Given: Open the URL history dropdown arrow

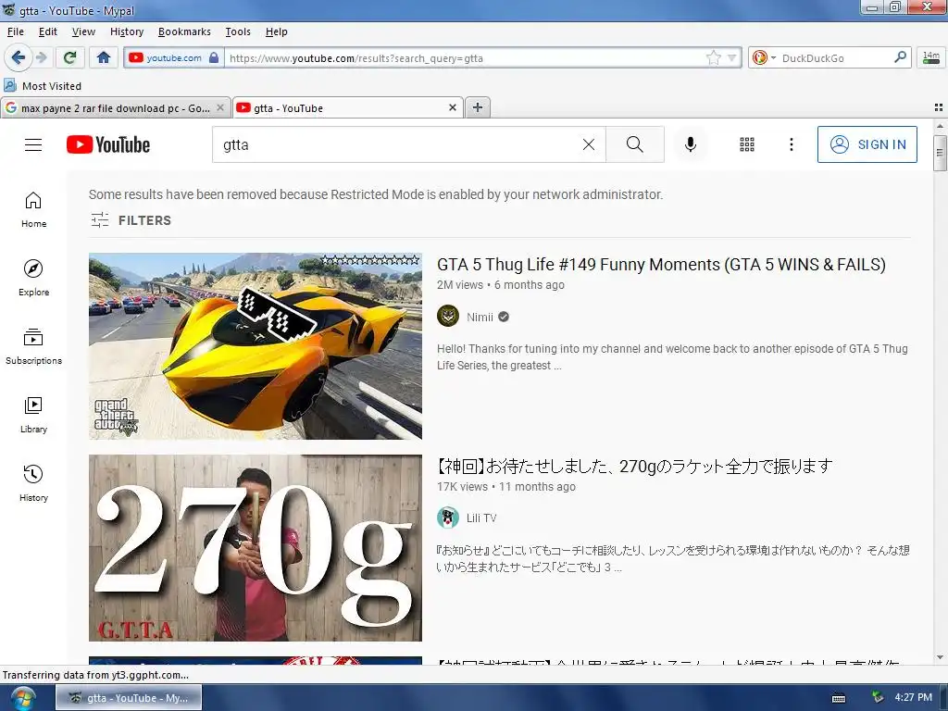Looking at the screenshot, I should point(732,58).
